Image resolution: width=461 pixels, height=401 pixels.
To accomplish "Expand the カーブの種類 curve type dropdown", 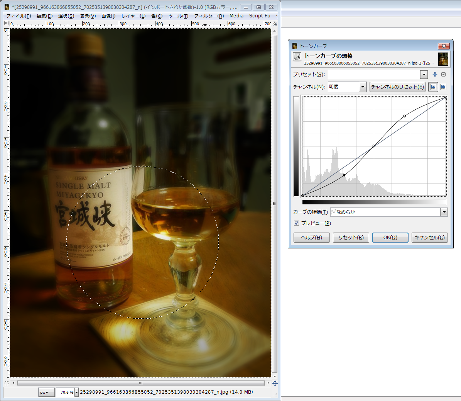I will pos(444,212).
